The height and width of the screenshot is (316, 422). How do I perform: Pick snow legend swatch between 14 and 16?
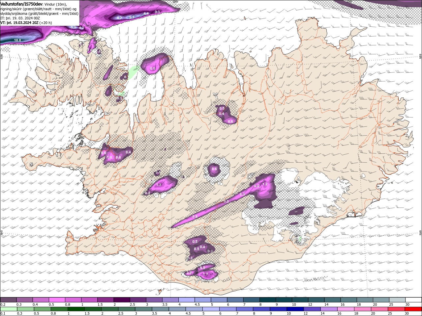click(x=333, y=300)
